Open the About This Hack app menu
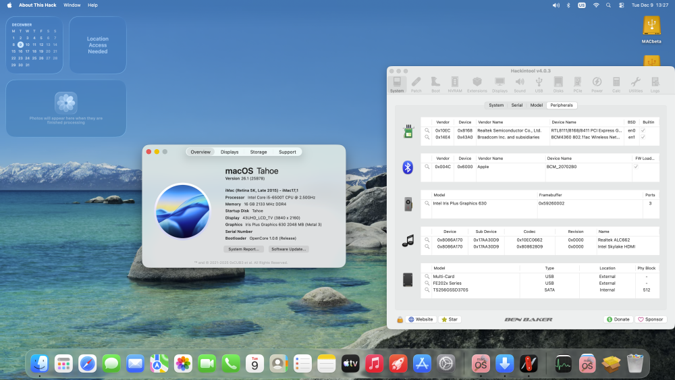The image size is (675, 380). coord(37,5)
